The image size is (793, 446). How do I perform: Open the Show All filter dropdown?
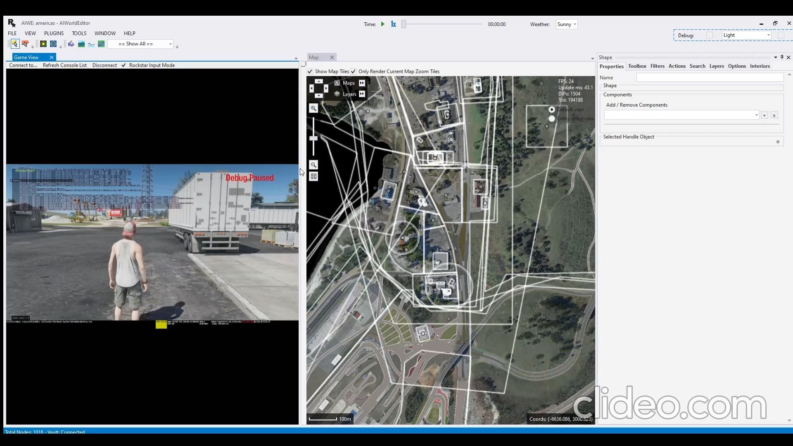tap(140, 44)
